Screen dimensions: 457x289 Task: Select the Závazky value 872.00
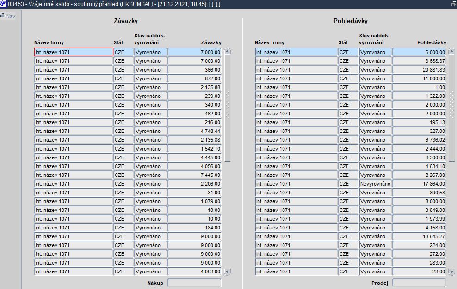coord(194,78)
